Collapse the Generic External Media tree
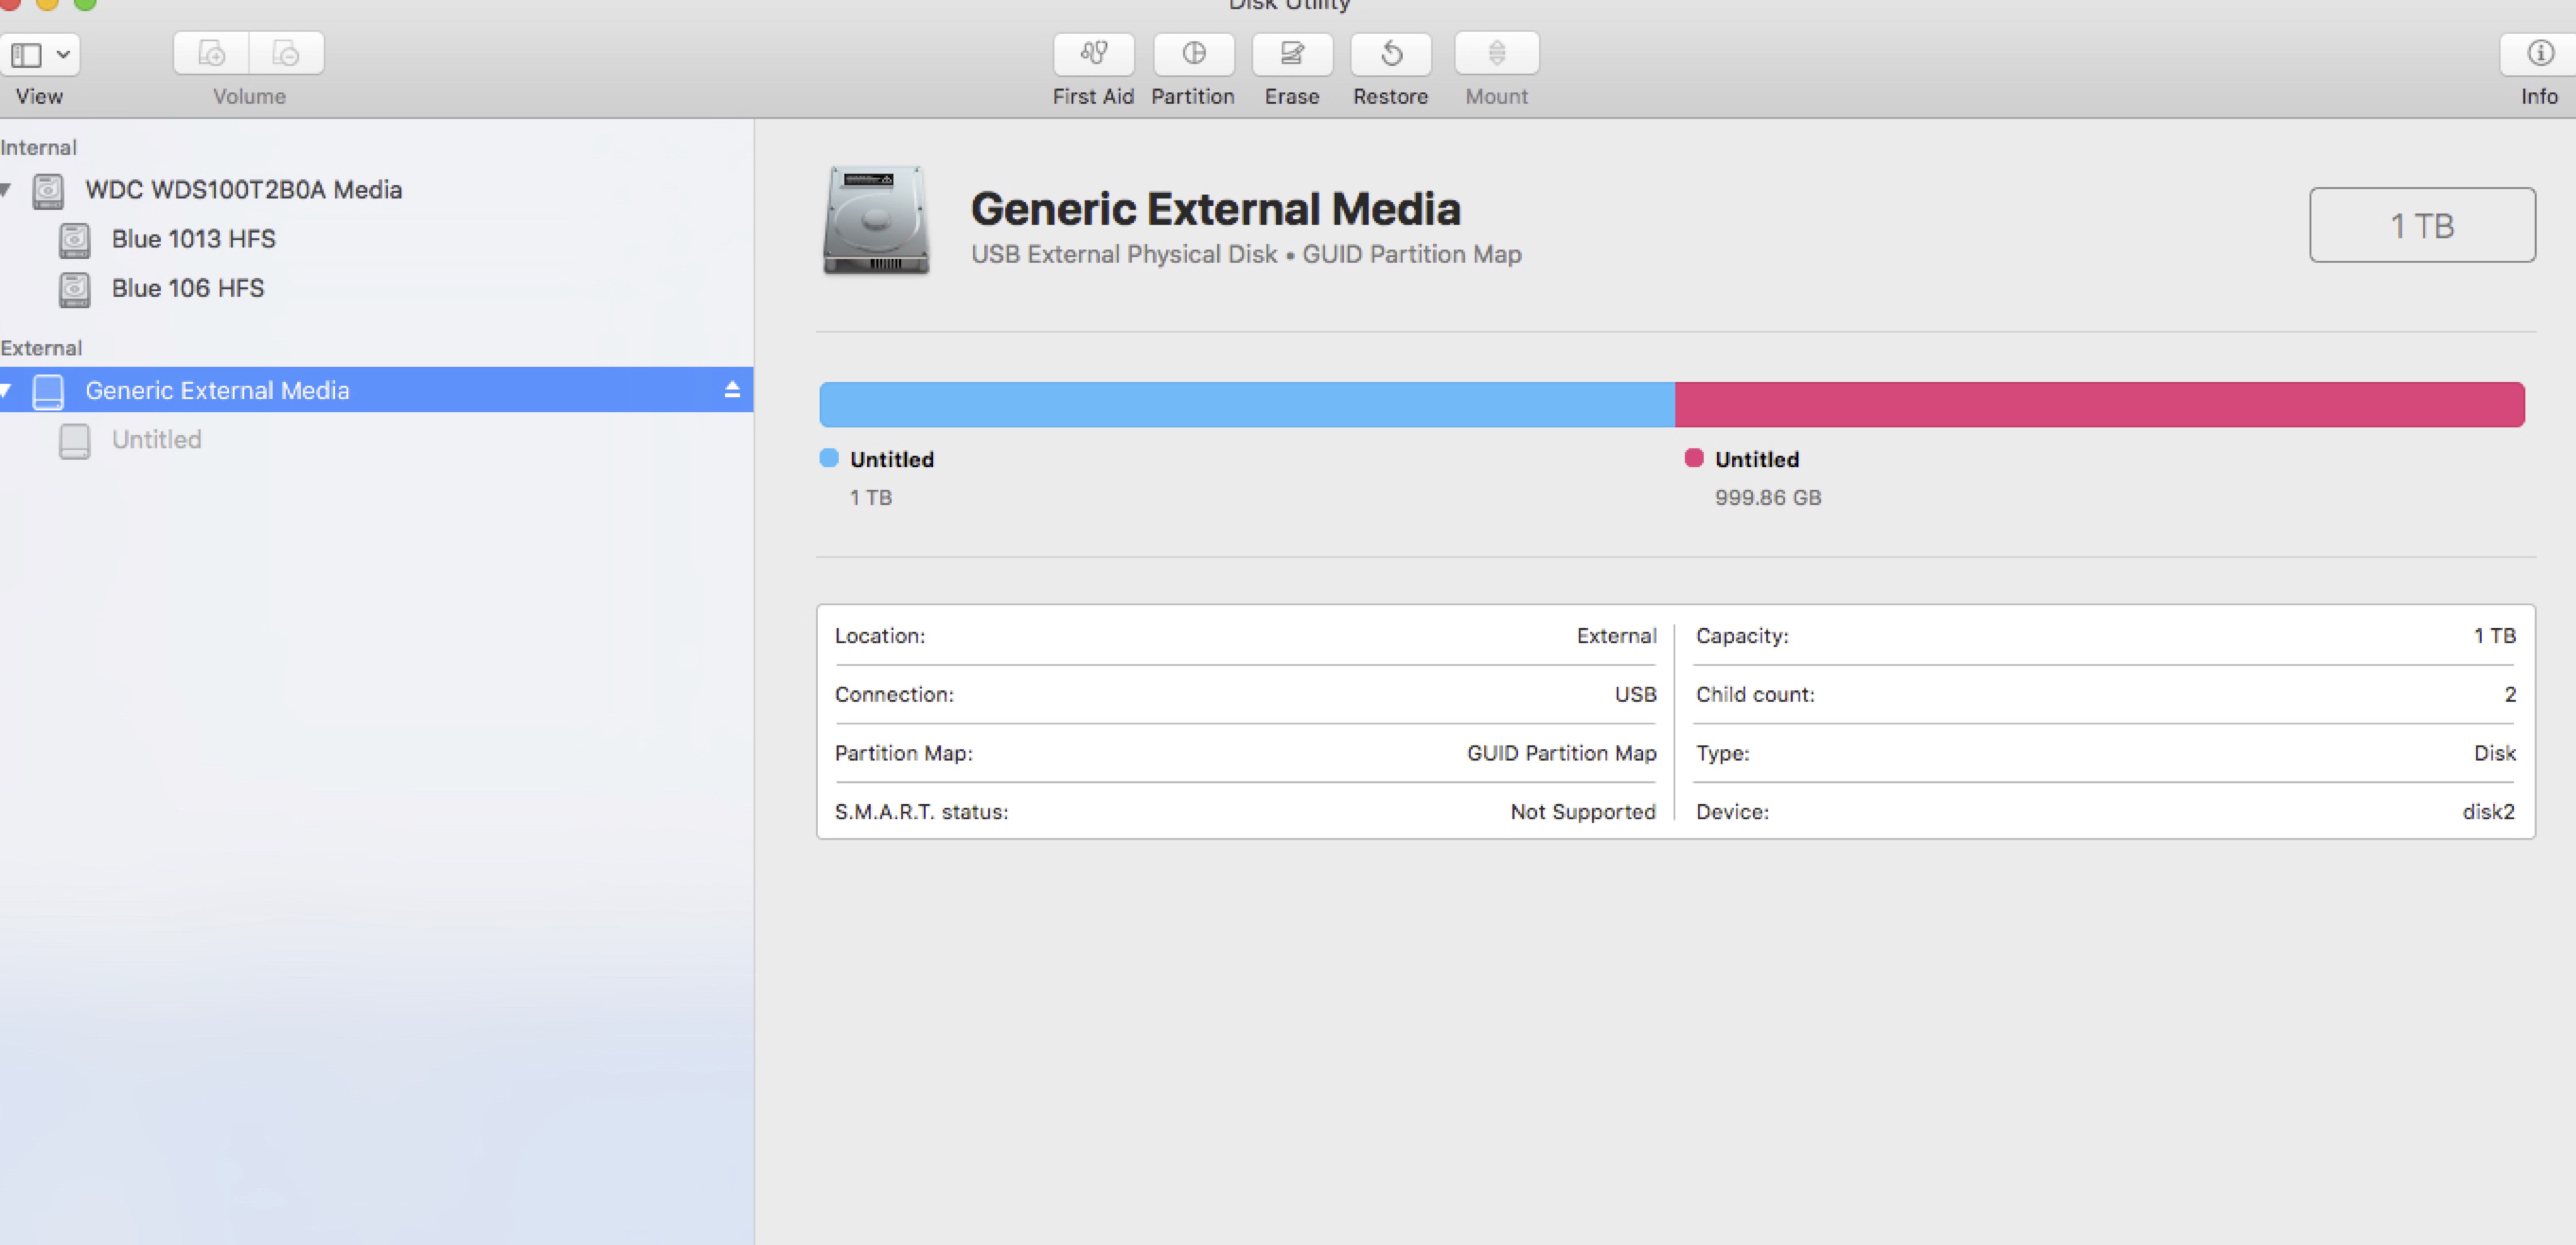2576x1245 pixels. 6,390
